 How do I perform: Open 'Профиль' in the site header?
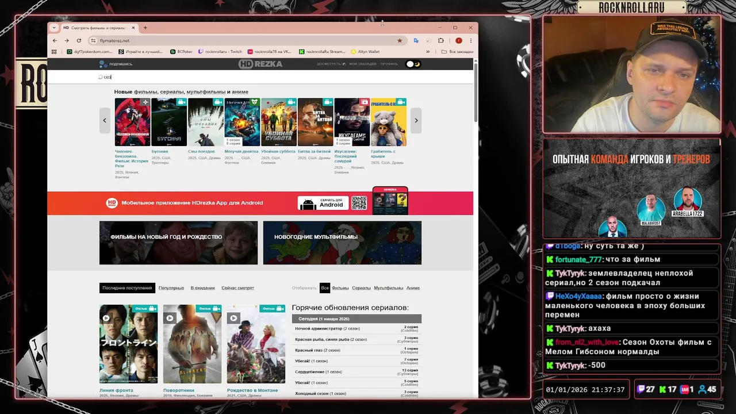pos(389,64)
